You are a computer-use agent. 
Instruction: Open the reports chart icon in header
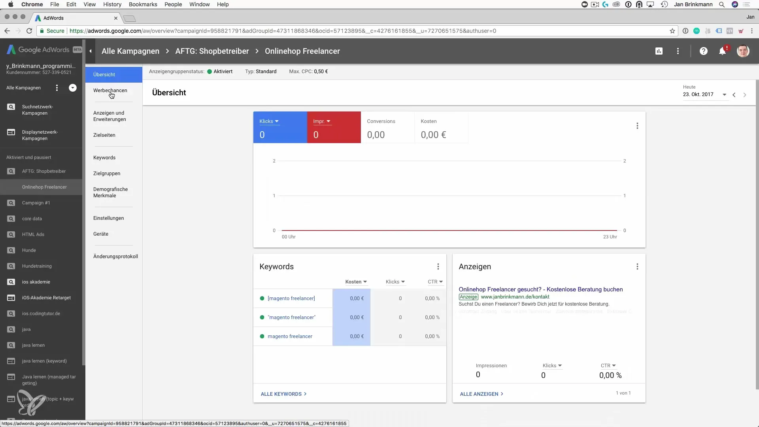[659, 51]
